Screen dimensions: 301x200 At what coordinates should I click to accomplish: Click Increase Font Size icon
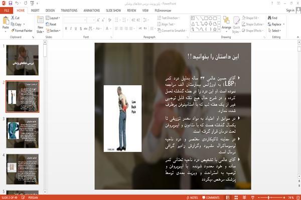coord(98,20)
